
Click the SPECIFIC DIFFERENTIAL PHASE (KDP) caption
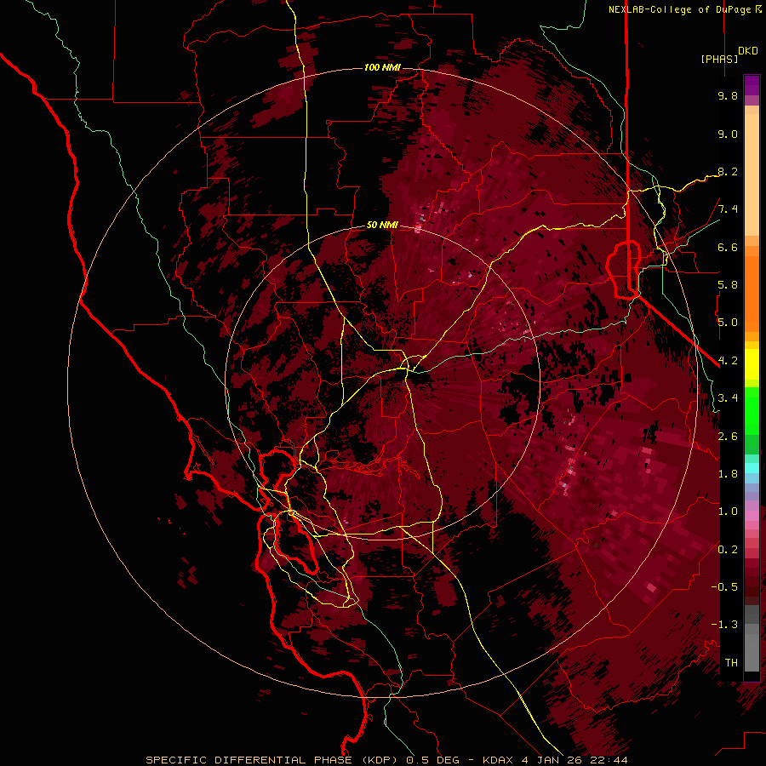[271, 760]
